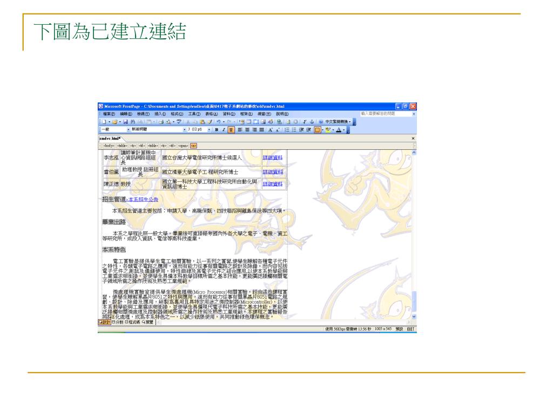The width and height of the screenshot is (553, 414).
Task: Click the Open file folder icon
Action: coord(114,121)
